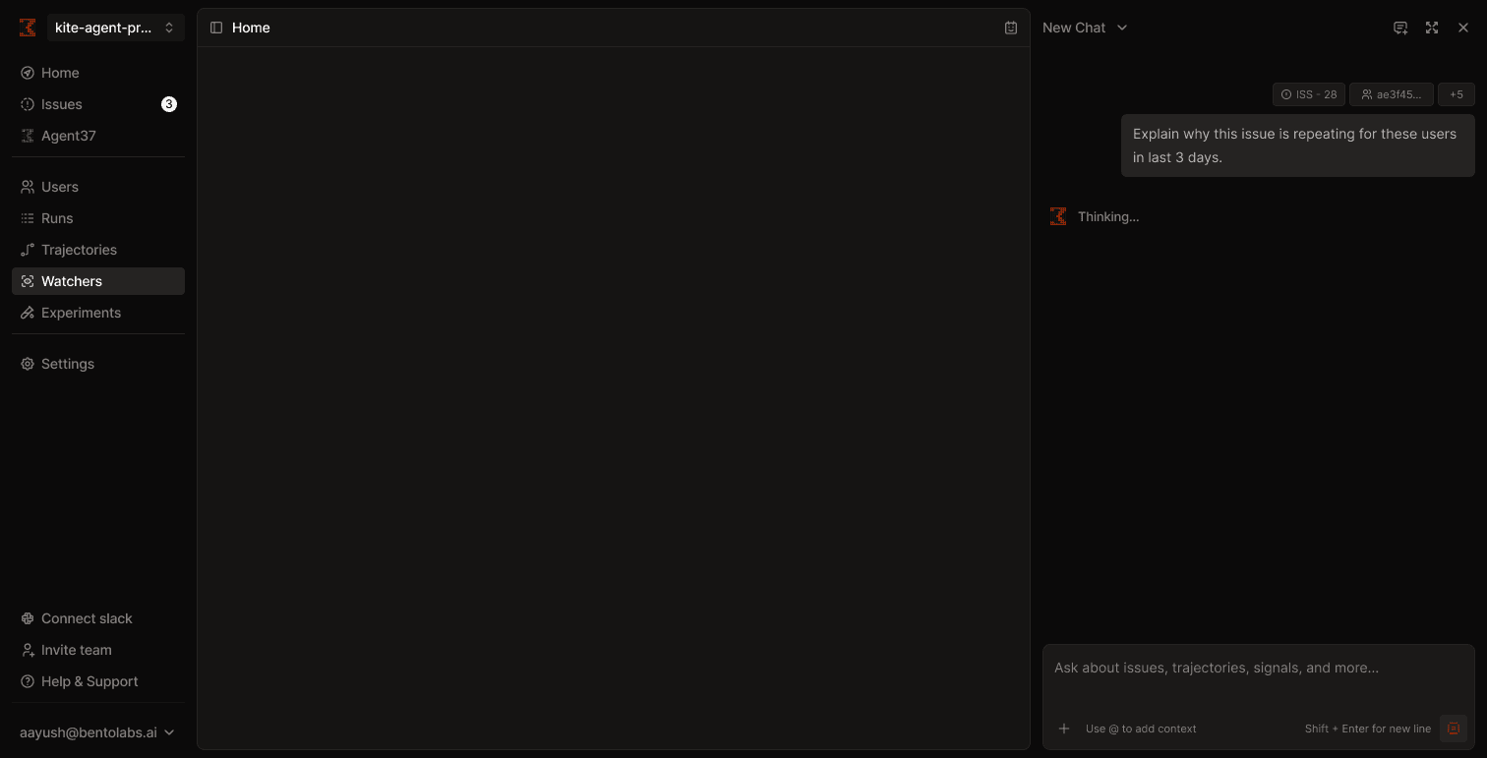Click the ISS - 28 context chip
The image size is (1487, 758).
tap(1309, 94)
